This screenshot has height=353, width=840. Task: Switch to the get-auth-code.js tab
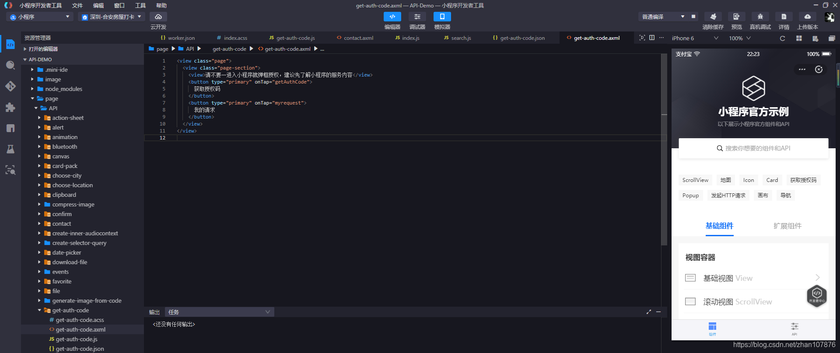pyautogui.click(x=292, y=38)
